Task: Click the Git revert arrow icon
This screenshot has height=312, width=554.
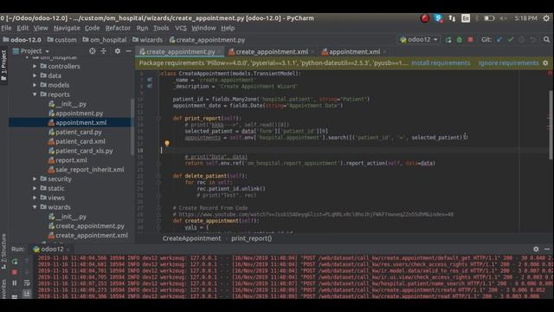Action: click(x=533, y=40)
